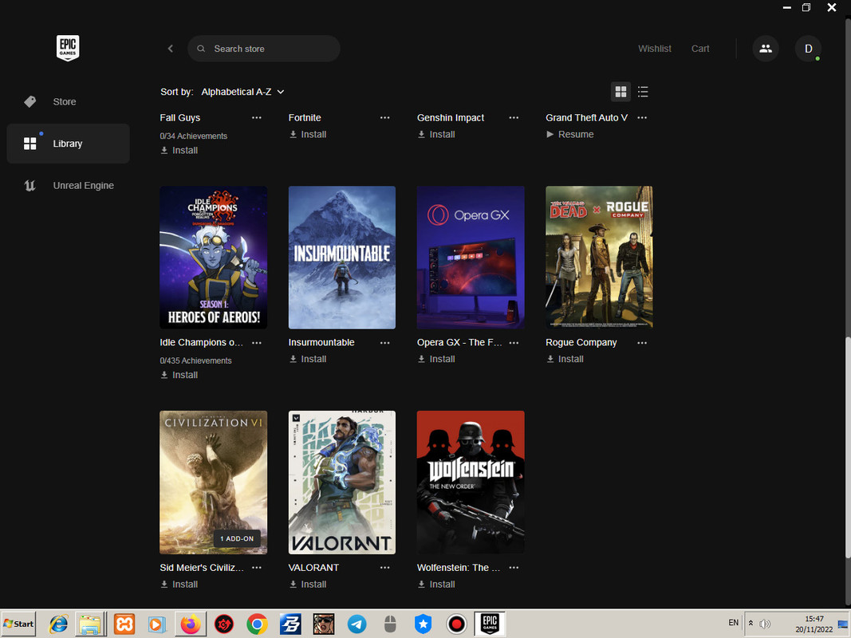This screenshot has width=851, height=638.
Task: Open Firefox from the taskbar
Action: coord(191,624)
